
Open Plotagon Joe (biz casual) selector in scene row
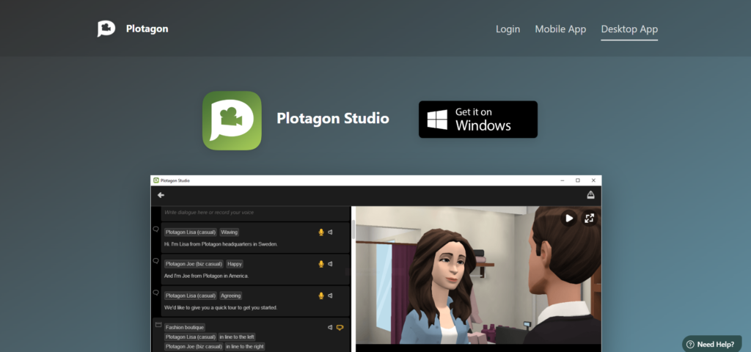[x=194, y=346]
